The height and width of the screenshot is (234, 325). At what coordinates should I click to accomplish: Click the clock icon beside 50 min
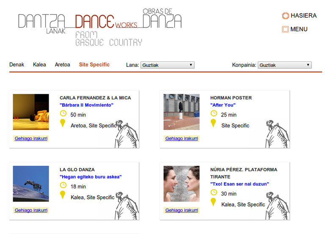pos(63,113)
